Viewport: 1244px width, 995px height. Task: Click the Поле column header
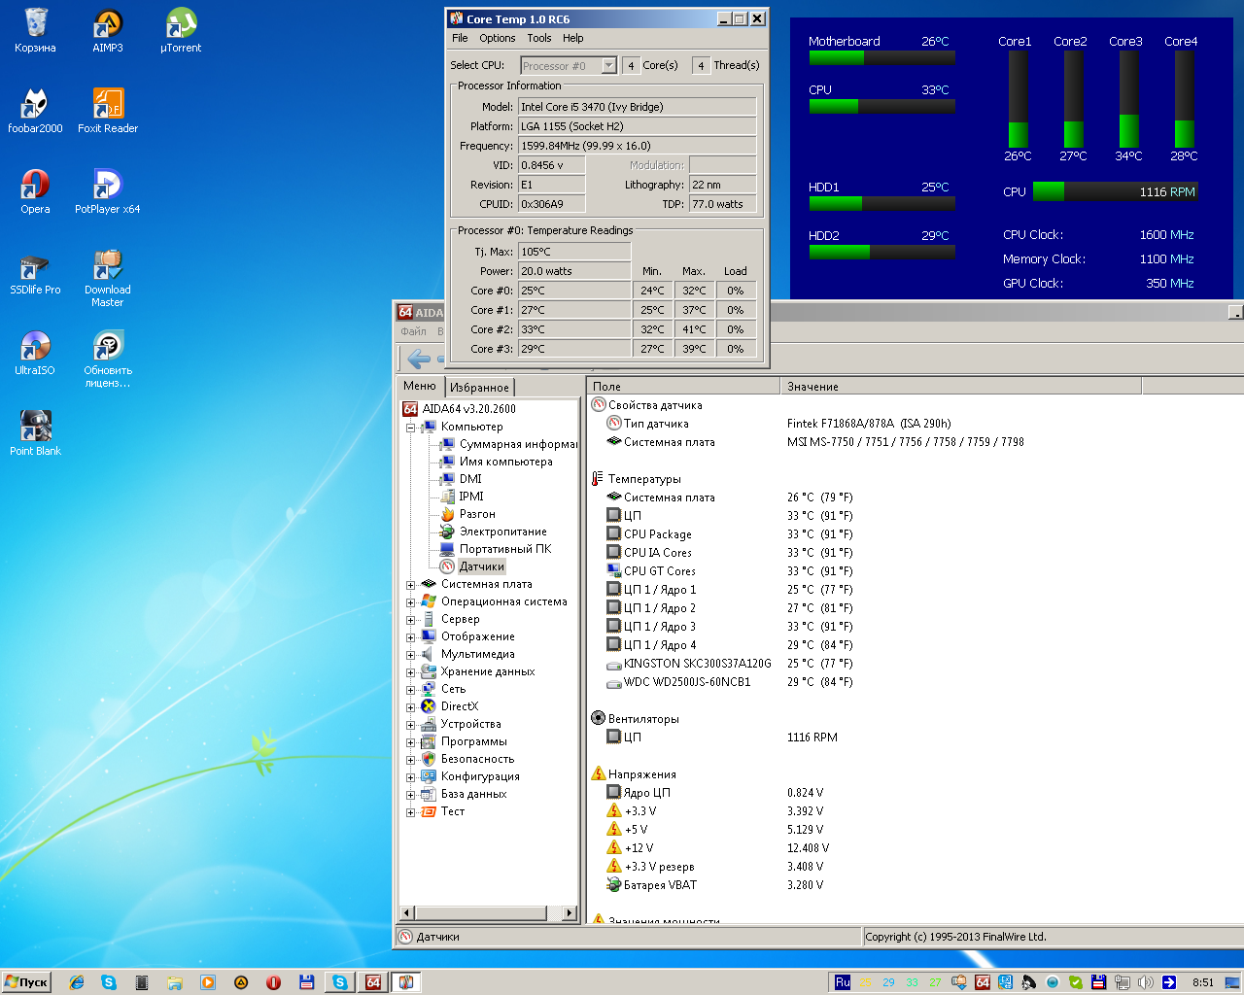[x=683, y=387]
